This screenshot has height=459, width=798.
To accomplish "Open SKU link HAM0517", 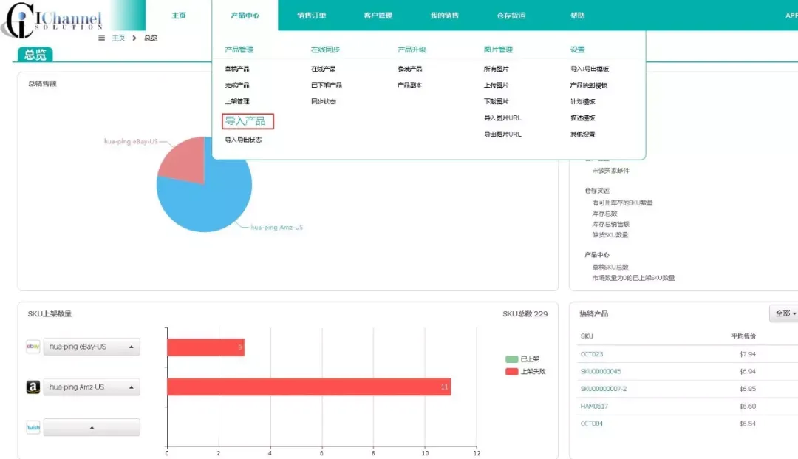I will coord(594,406).
